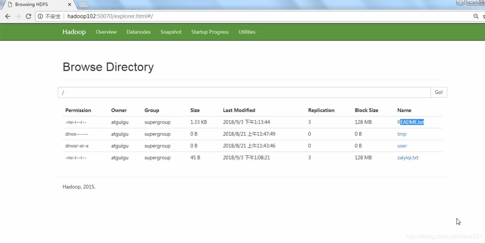Viewport: 485px width, 243px height.
Task: Click the Hadoop brand link
Action: 74,32
